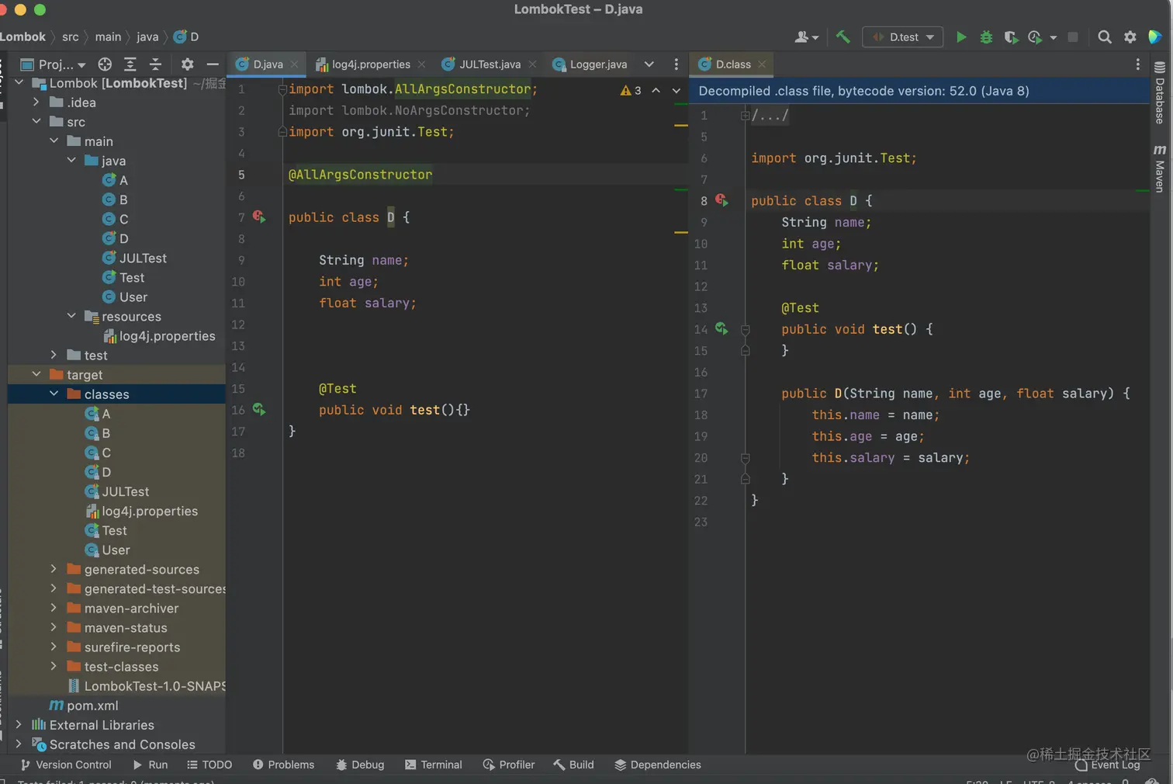This screenshot has width=1173, height=784.
Task: Open the Database side panel
Action: (x=1160, y=92)
